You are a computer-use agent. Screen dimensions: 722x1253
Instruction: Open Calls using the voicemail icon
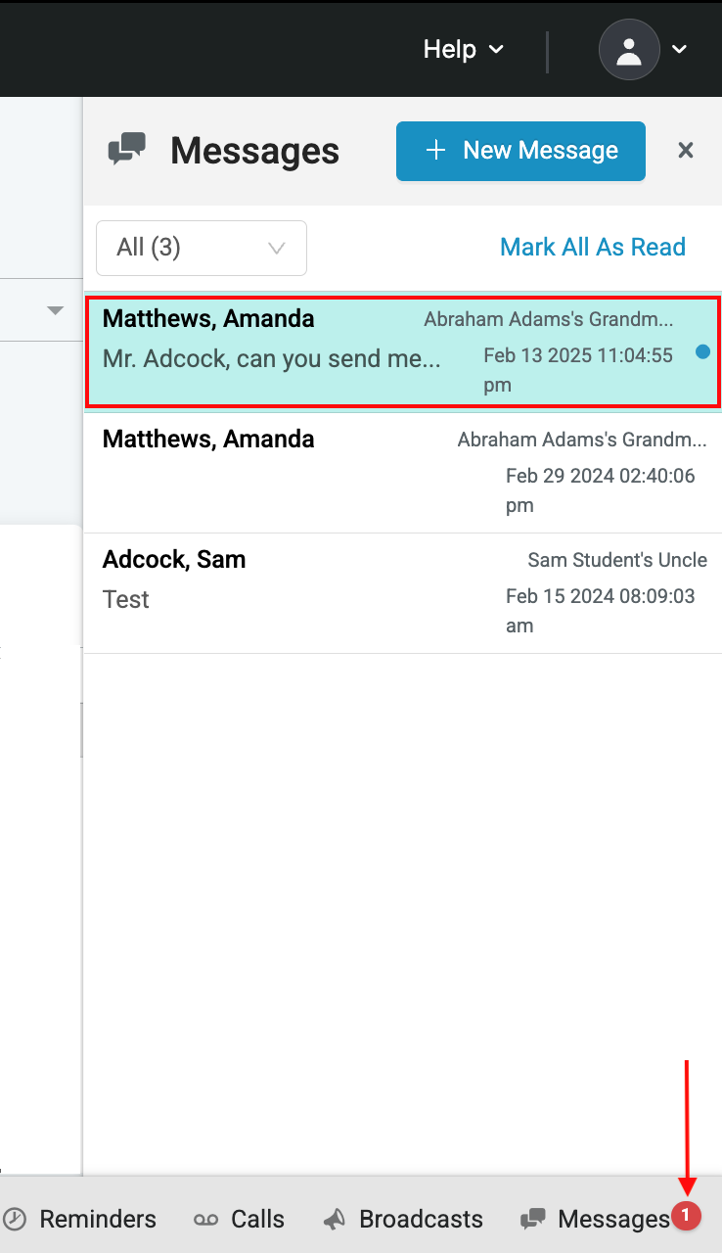point(206,1219)
